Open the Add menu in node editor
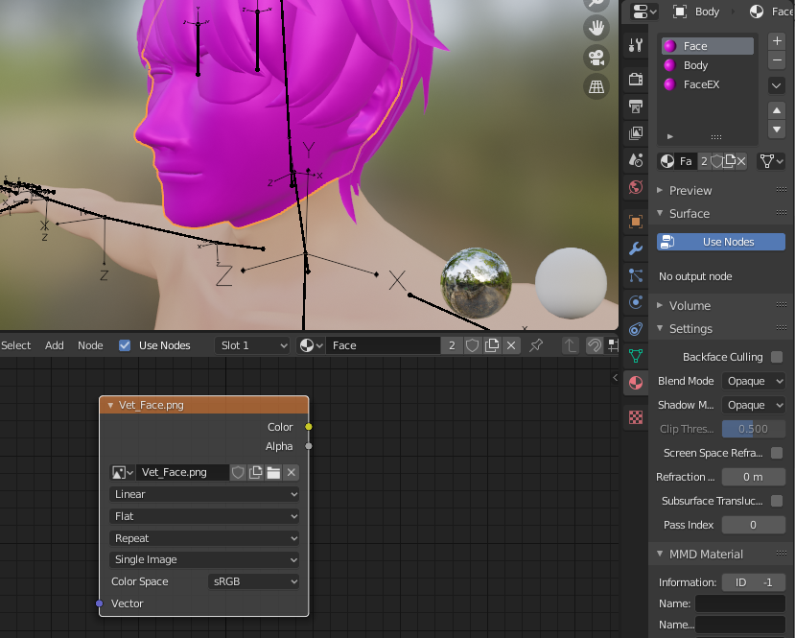Image resolution: width=795 pixels, height=638 pixels. 55,345
